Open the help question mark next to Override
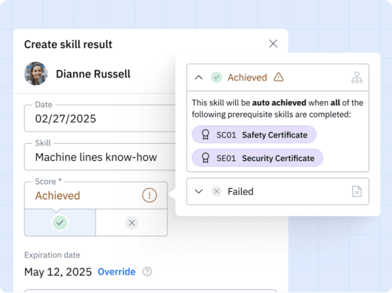The width and height of the screenshot is (392, 293). coord(147,272)
